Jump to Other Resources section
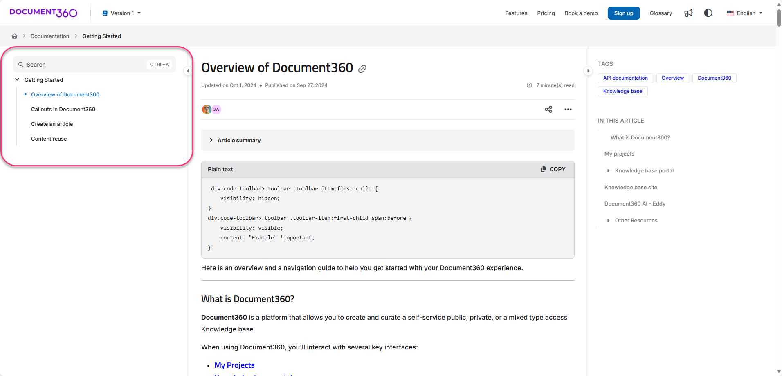The image size is (782, 376). (x=636, y=220)
